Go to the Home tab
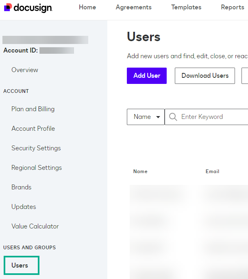Image resolution: width=248 pixels, height=279 pixels. point(87,7)
